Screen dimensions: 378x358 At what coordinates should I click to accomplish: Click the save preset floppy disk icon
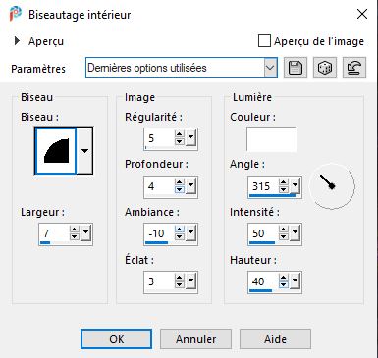click(x=296, y=68)
